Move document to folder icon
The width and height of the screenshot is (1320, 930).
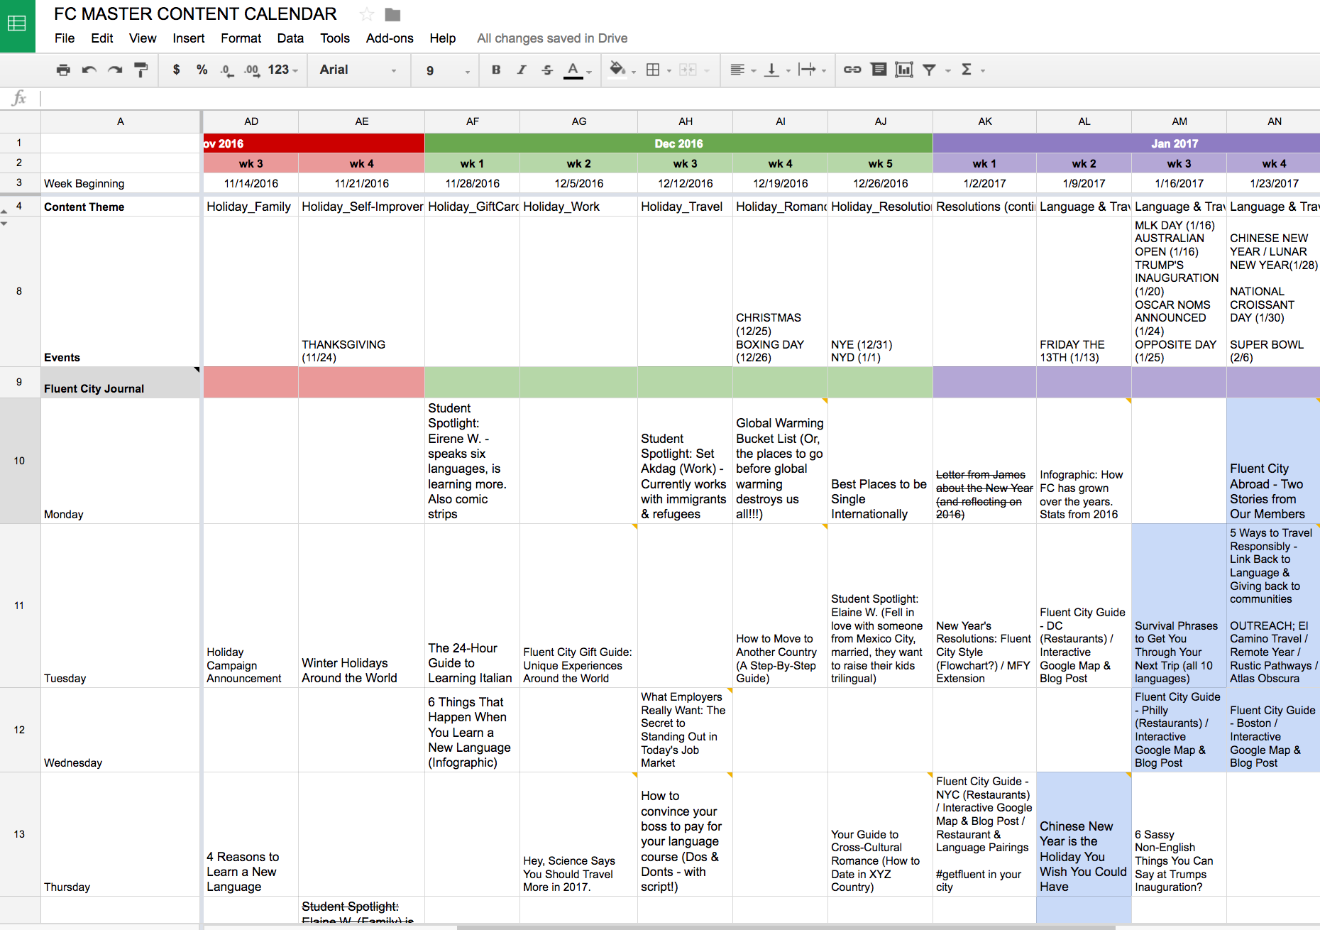point(392,14)
